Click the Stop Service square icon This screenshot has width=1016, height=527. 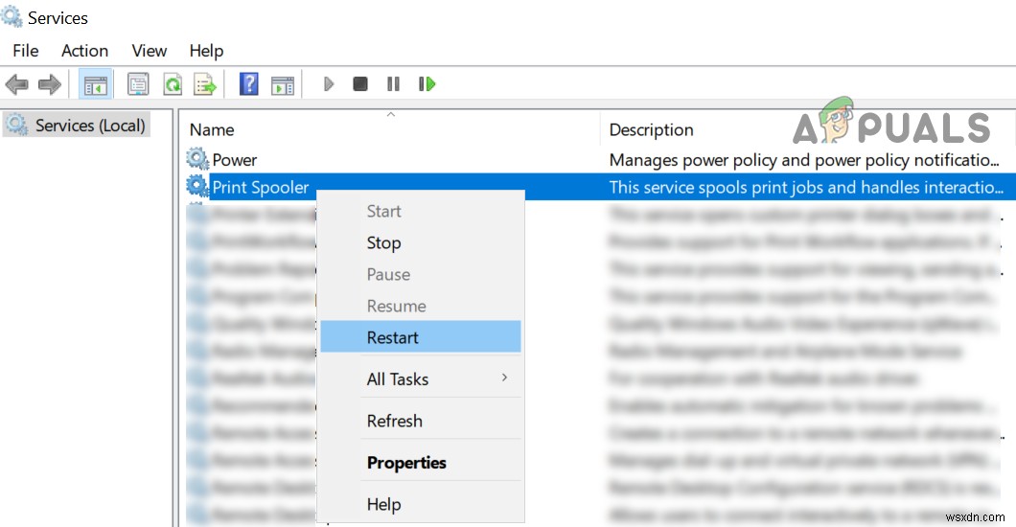pyautogui.click(x=360, y=84)
